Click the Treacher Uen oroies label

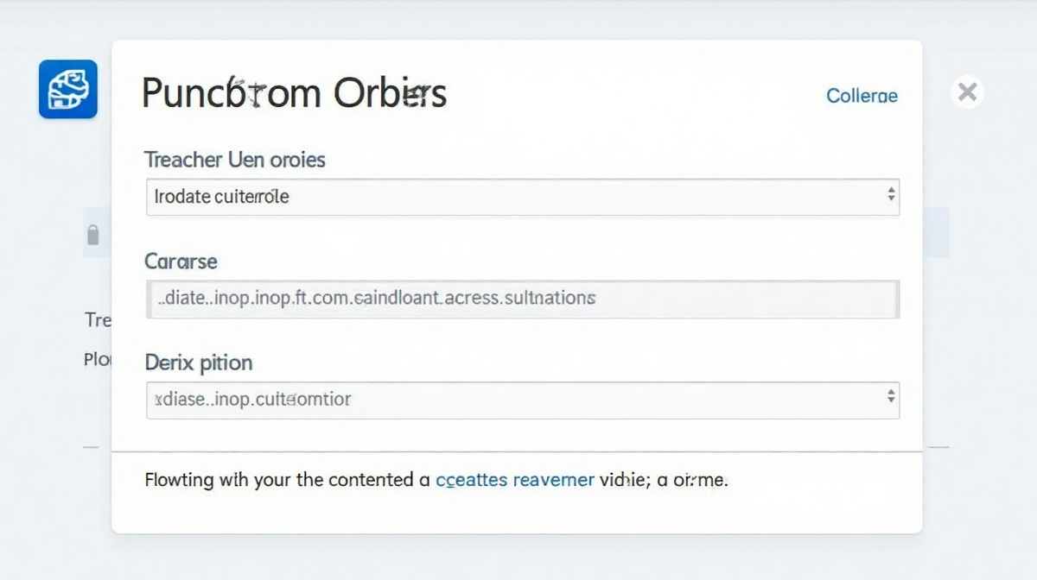click(235, 160)
